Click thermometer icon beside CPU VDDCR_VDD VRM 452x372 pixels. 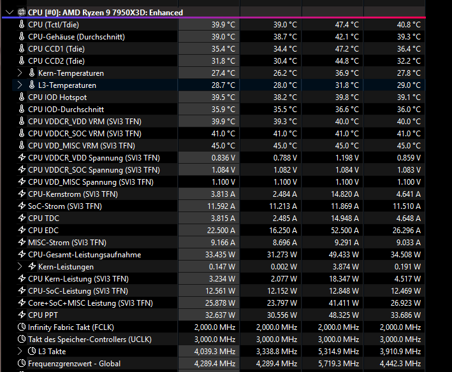[22, 121]
